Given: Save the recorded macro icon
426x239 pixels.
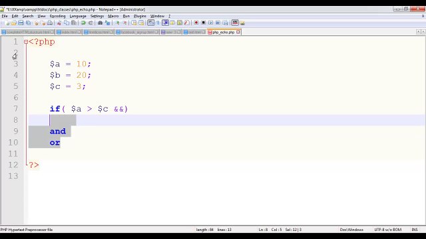Looking at the screenshot, I should click(x=225, y=23).
